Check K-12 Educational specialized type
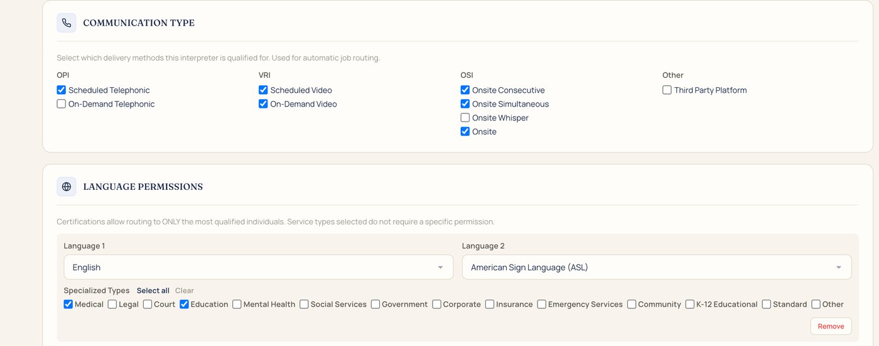This screenshot has width=879, height=346. pyautogui.click(x=690, y=305)
